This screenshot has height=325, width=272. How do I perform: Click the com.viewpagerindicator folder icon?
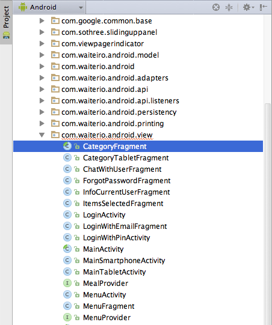point(55,43)
